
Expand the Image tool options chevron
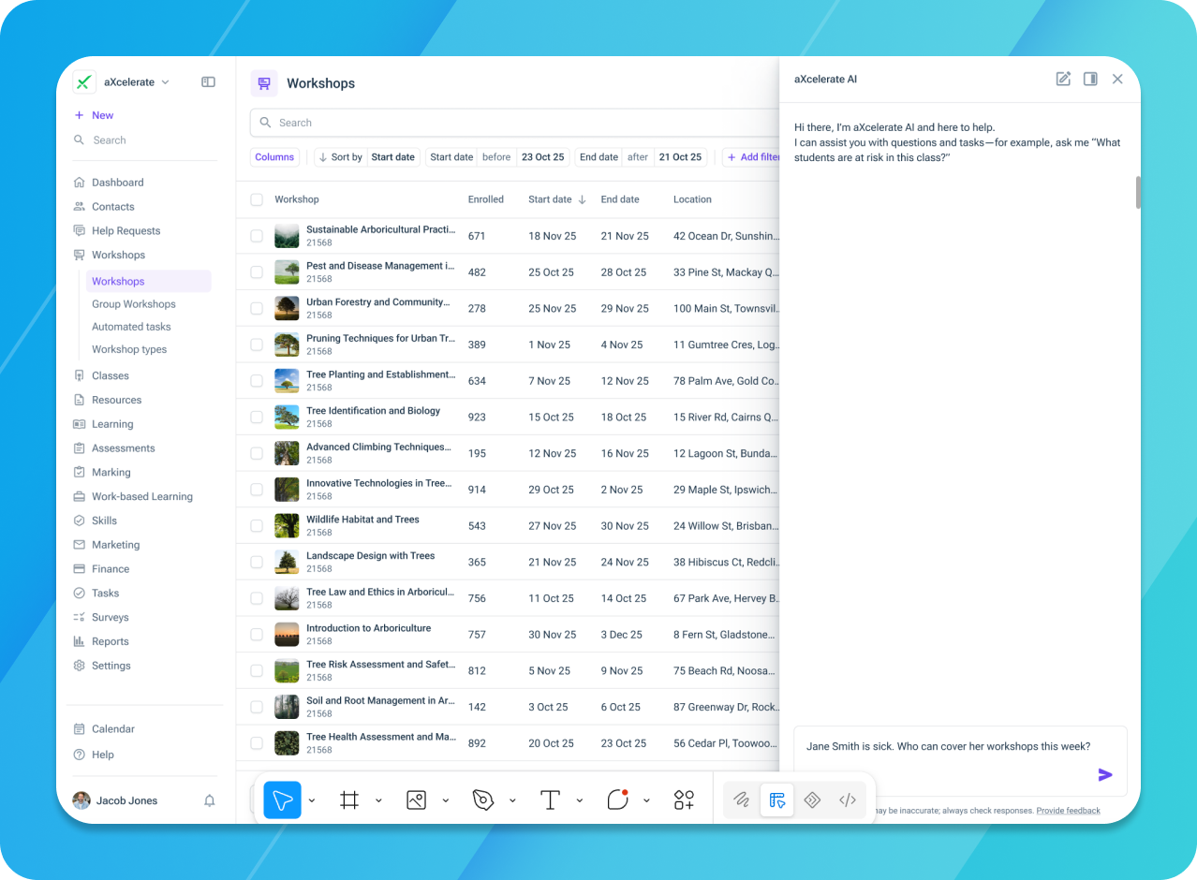pos(446,800)
